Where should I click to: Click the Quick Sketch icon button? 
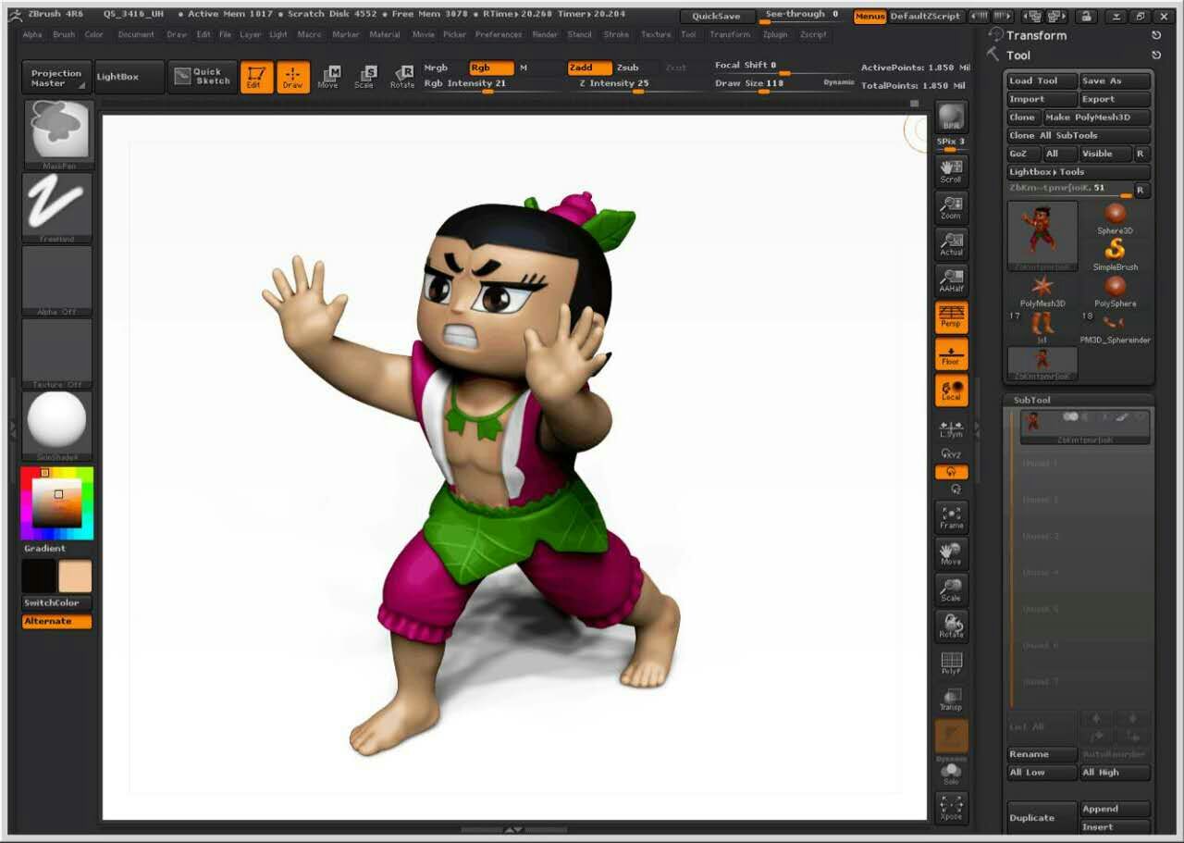203,77
